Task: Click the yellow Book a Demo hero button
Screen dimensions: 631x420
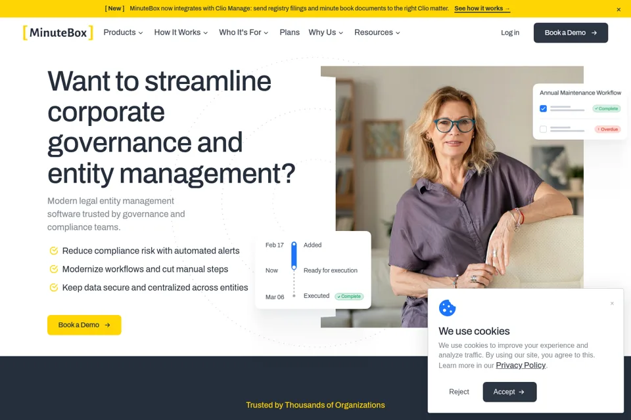Action: coord(84,325)
